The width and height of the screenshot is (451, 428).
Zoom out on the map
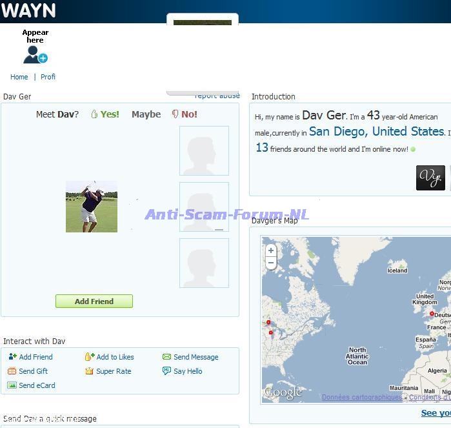tap(271, 263)
